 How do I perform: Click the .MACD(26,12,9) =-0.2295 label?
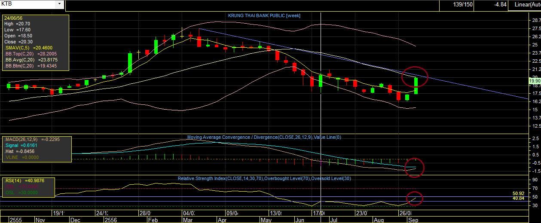[31, 140]
